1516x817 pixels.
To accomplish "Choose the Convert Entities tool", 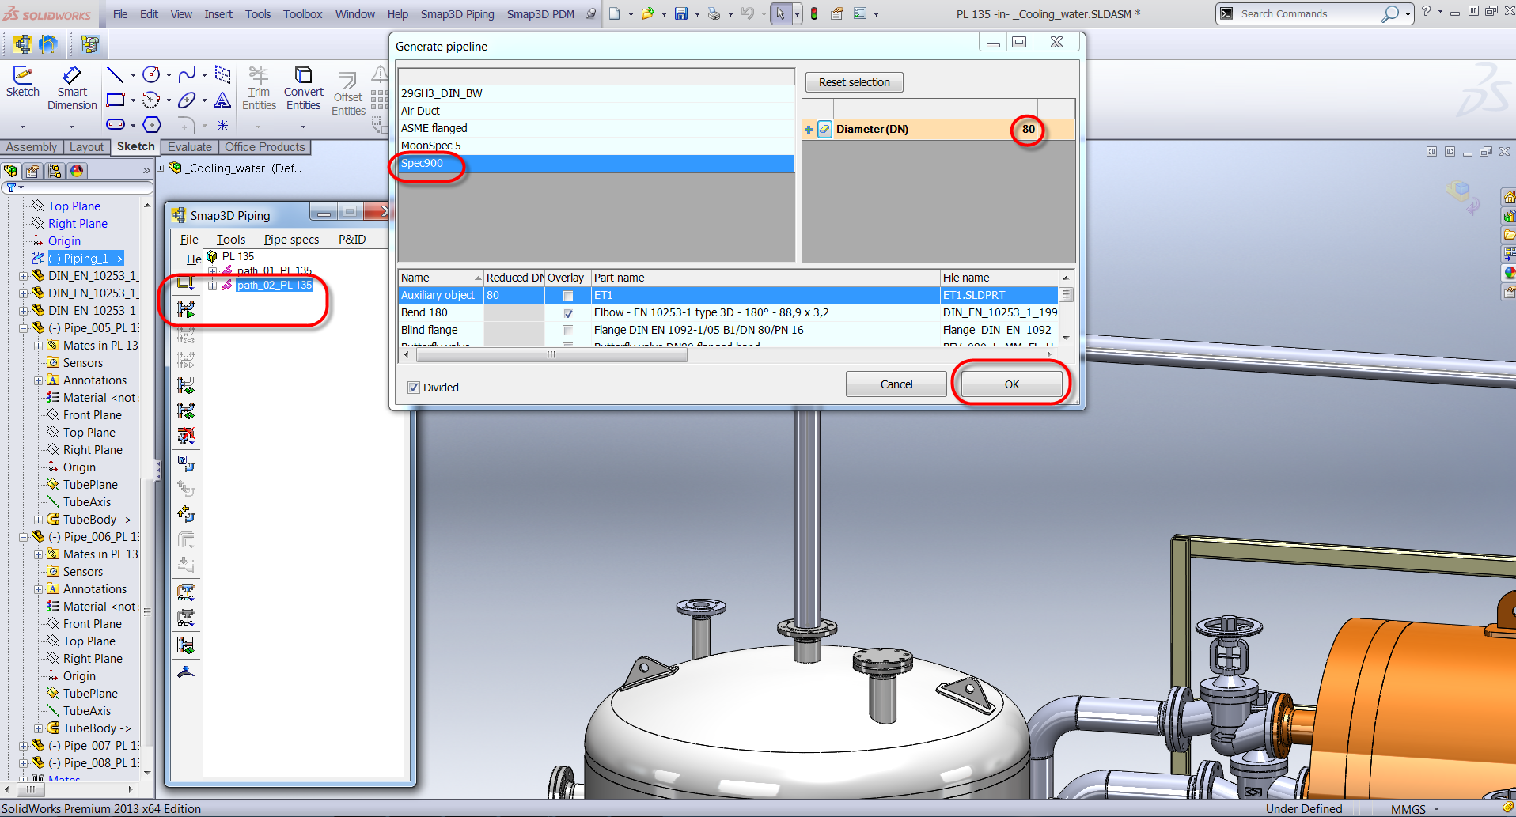I will click(x=303, y=88).
